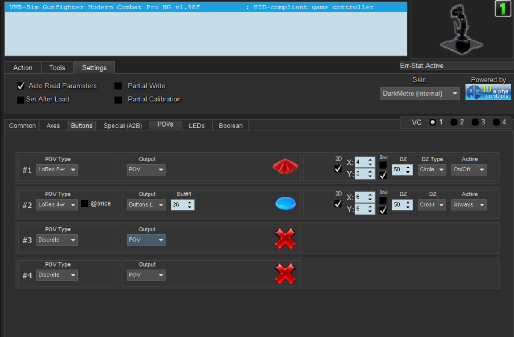Open the DZ dropdown showing Cross

(432, 205)
